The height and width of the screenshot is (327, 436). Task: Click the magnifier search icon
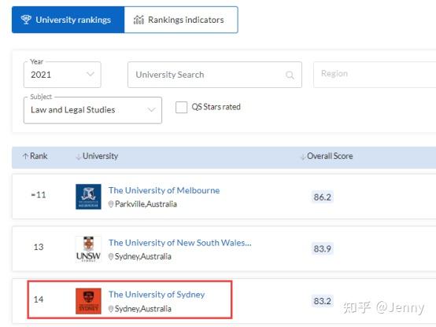point(290,75)
